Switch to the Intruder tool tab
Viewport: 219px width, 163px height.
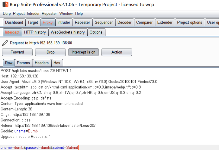click(x=64, y=23)
